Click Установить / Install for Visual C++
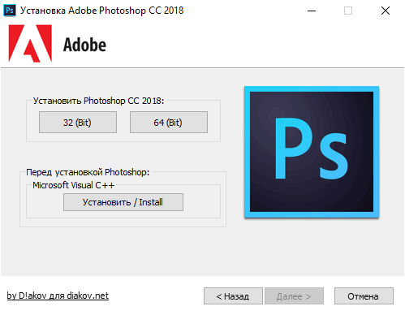Screen dimensions: 405x315 click(x=123, y=202)
